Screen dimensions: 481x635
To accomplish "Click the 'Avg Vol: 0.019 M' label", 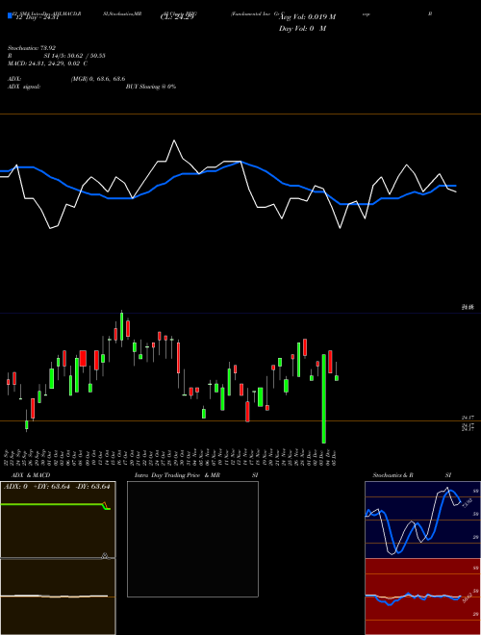I will click(x=308, y=17).
